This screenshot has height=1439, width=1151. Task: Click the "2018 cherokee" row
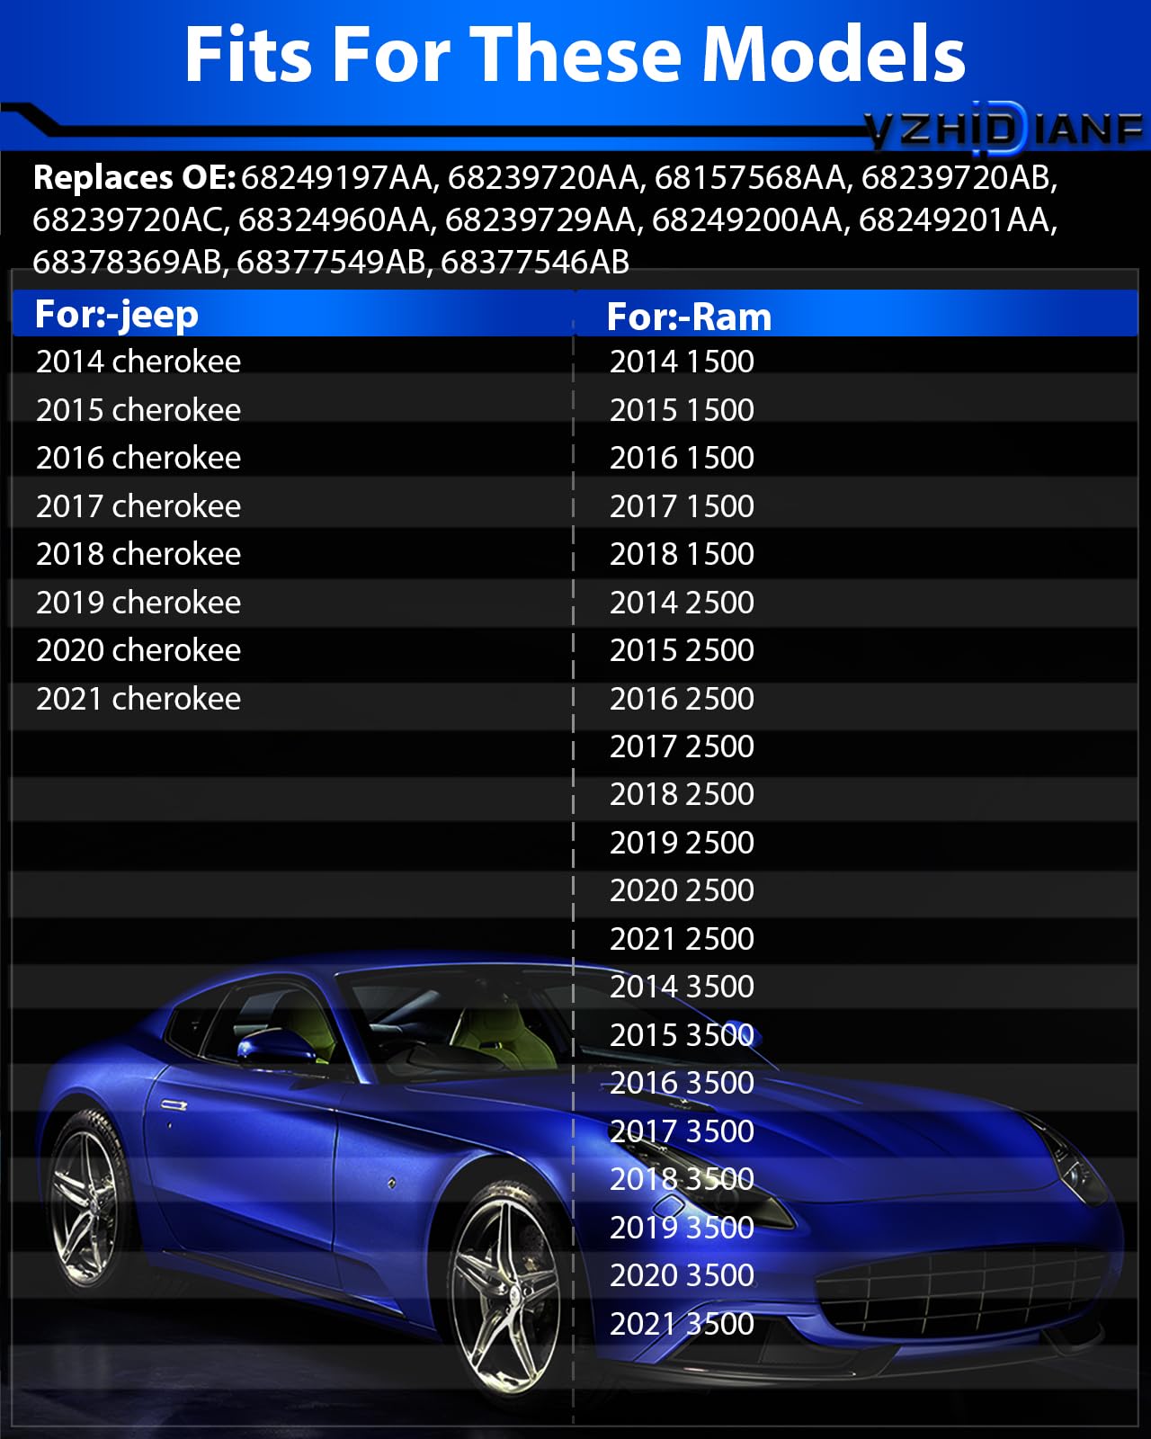(138, 554)
